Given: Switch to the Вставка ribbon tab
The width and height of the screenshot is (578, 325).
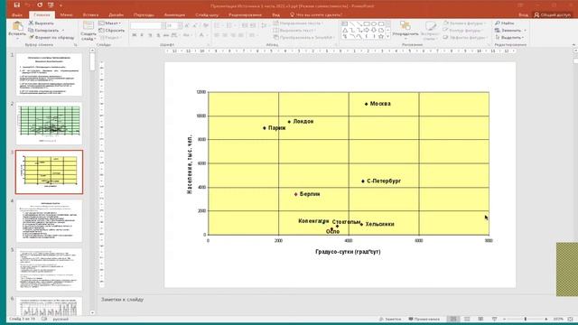Looking at the screenshot, I should [x=90, y=15].
